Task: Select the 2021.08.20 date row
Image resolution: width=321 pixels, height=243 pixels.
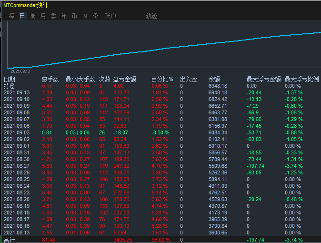Action: (17, 199)
